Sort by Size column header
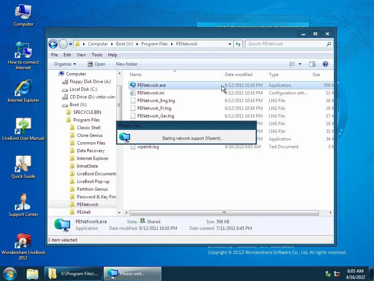 pyautogui.click(x=322, y=75)
